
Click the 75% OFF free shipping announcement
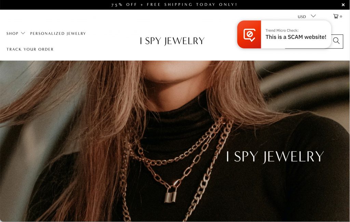(174, 5)
